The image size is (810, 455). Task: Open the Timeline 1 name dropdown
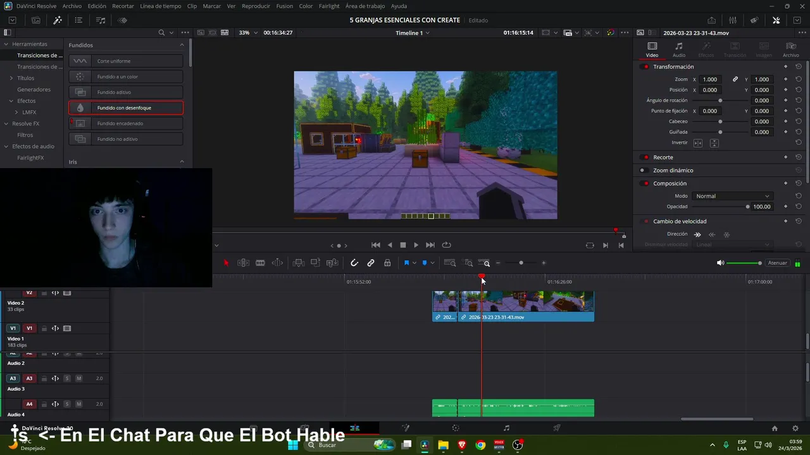(413, 33)
